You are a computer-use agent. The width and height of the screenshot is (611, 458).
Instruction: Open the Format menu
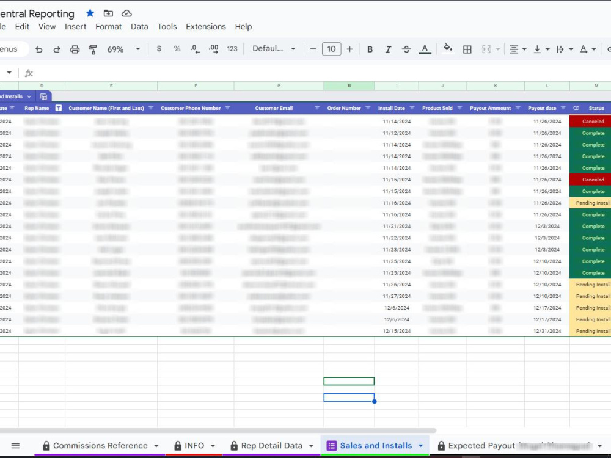[108, 26]
